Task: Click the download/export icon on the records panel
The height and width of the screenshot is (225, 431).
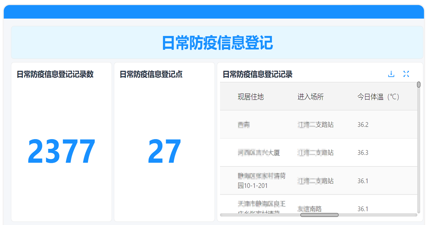Action: [391, 74]
